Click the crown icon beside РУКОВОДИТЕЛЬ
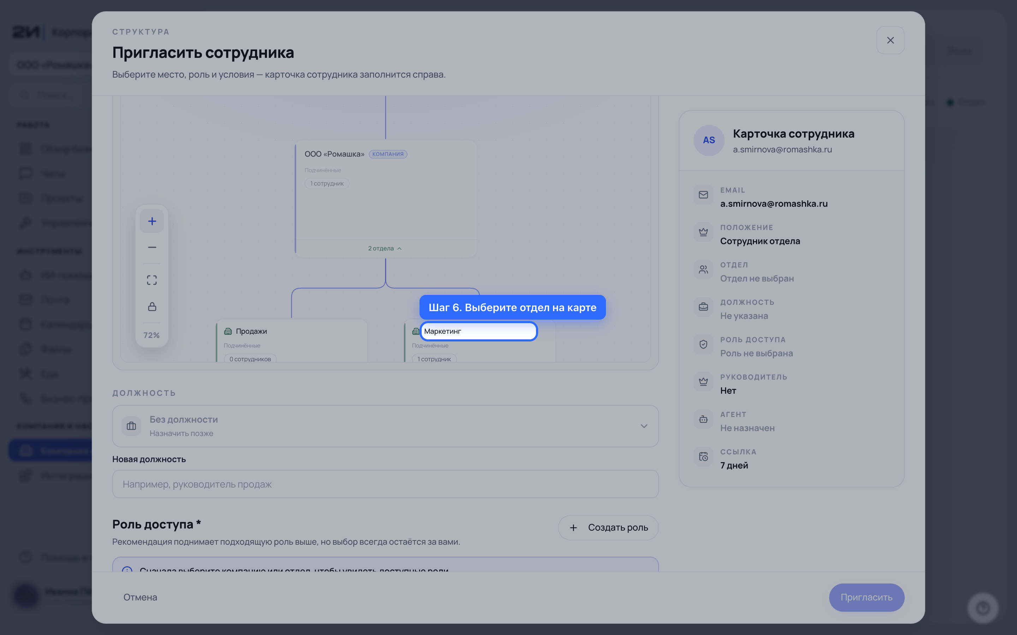 703,381
